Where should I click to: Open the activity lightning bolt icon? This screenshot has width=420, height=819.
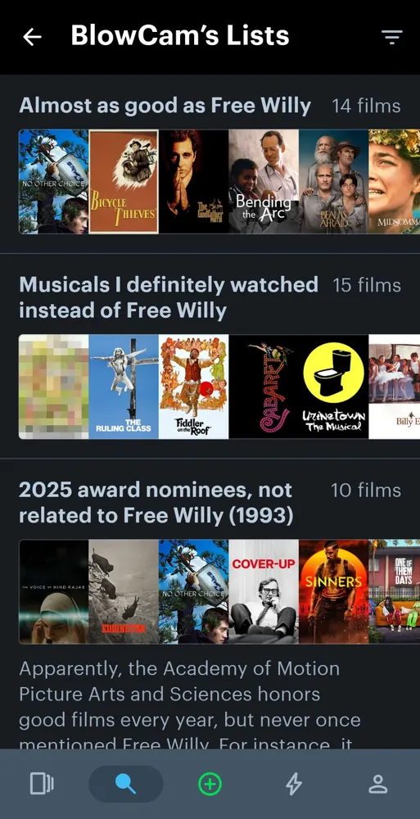coord(294,784)
